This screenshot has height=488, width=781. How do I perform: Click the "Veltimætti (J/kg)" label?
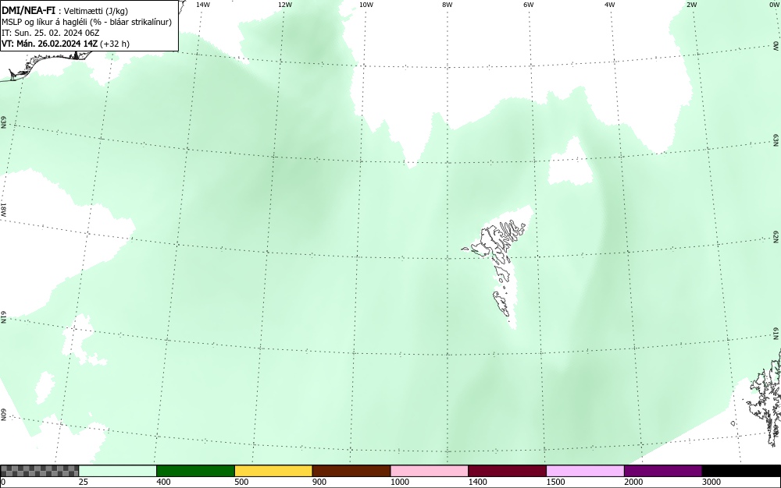96,11
